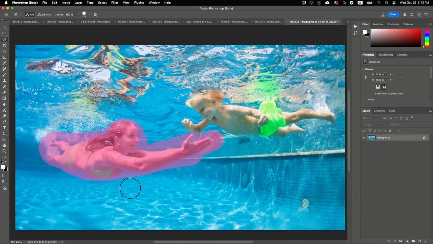Toggle lock transparent pixels in Layers
The width and height of the screenshot is (433, 244).
(x=370, y=130)
